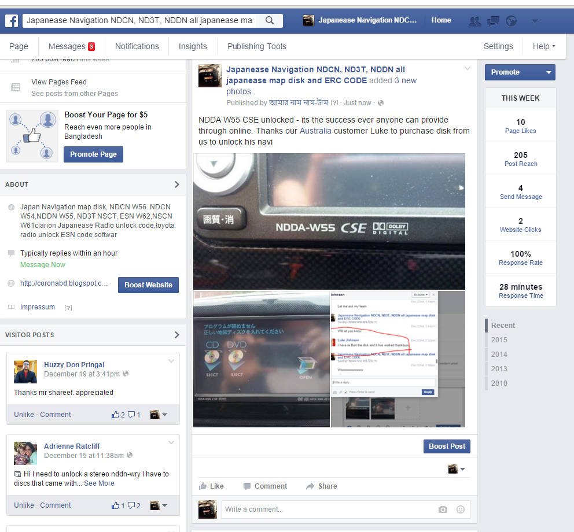This screenshot has width=574, height=532.
Task: Unlike Adrienne Ratcliff's post
Action: click(24, 505)
